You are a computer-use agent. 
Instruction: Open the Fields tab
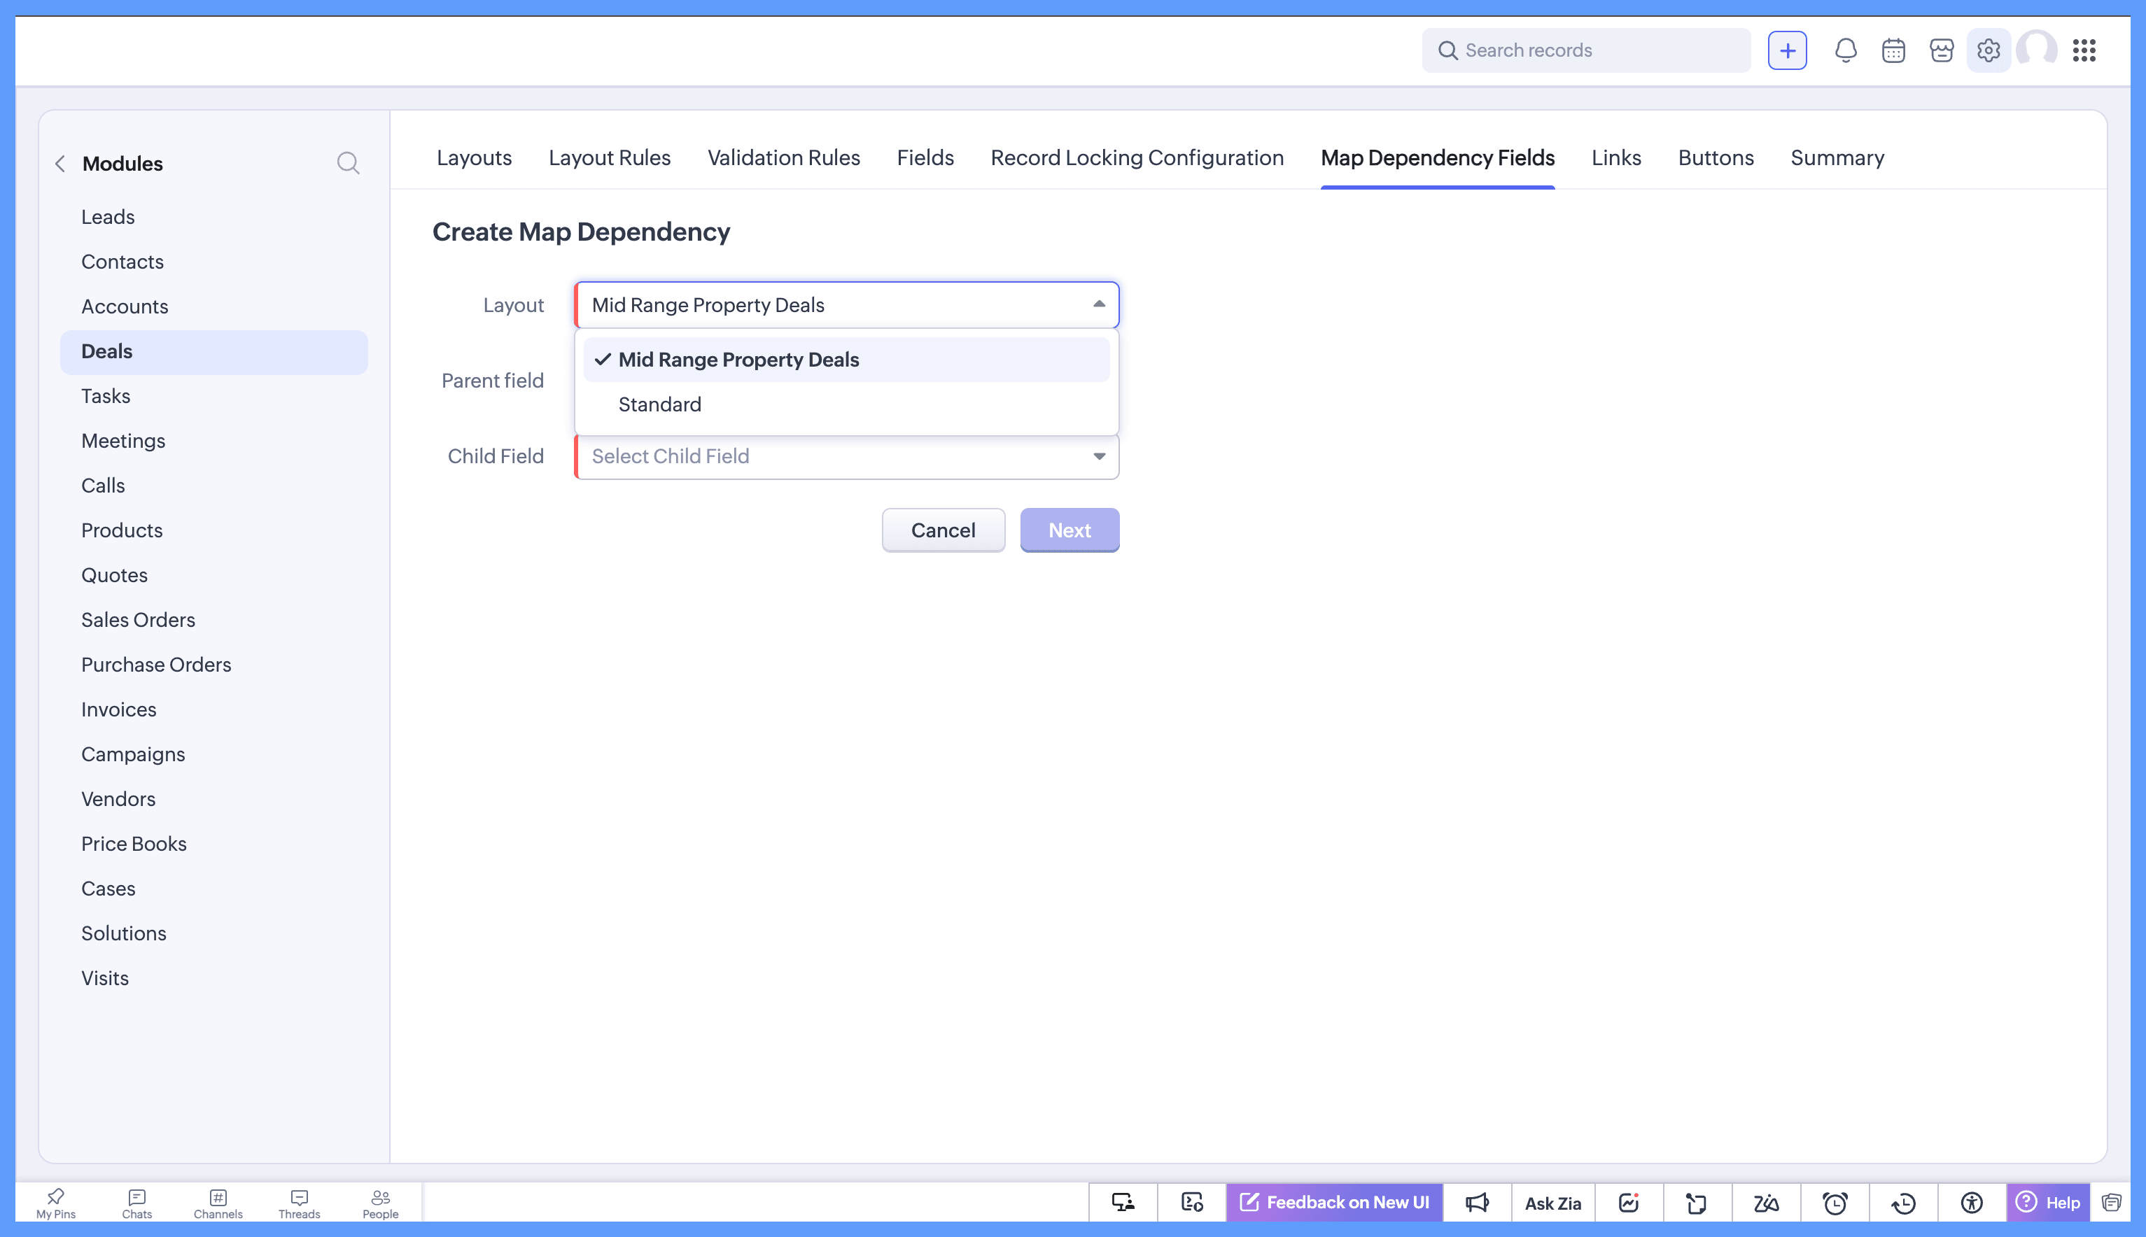pyautogui.click(x=925, y=158)
